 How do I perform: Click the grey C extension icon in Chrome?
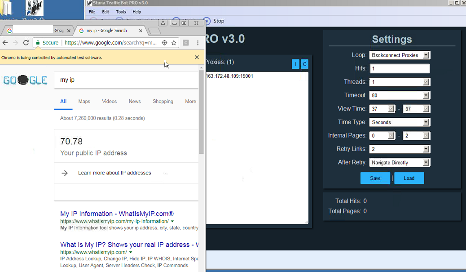[186, 43]
